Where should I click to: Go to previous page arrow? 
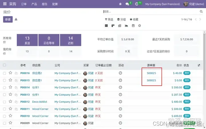coord(196,19)
